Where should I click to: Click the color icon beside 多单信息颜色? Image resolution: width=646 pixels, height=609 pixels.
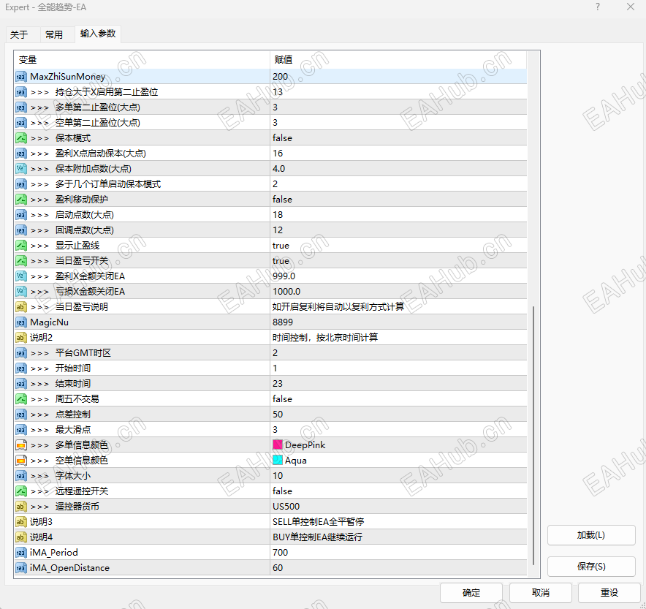20,445
